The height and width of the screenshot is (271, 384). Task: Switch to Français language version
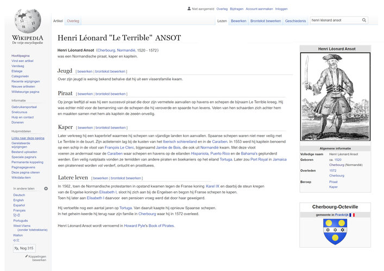(20, 210)
